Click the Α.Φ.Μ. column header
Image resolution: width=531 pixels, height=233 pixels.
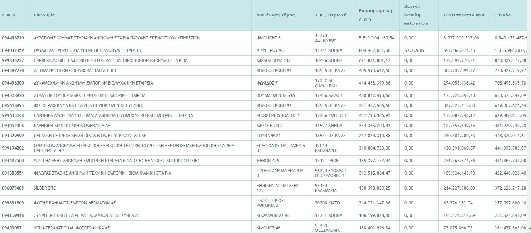click(9, 15)
